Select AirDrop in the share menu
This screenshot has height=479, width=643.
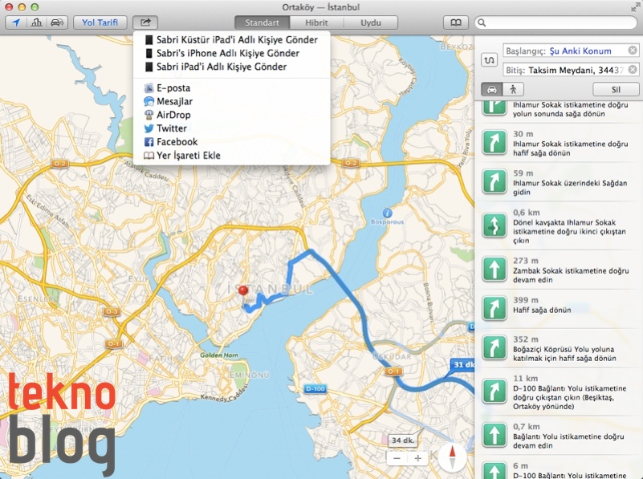click(x=173, y=115)
